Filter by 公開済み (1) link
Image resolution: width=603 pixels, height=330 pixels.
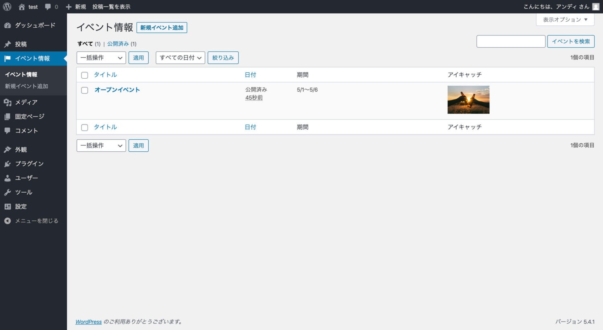click(x=122, y=44)
